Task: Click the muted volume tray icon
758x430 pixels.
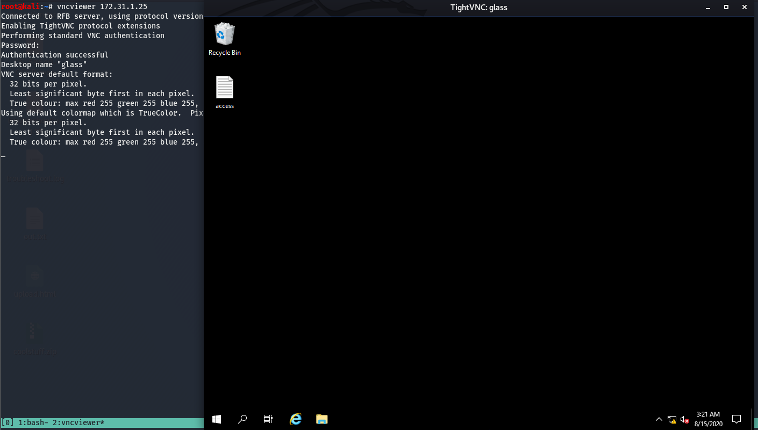Action: point(684,420)
